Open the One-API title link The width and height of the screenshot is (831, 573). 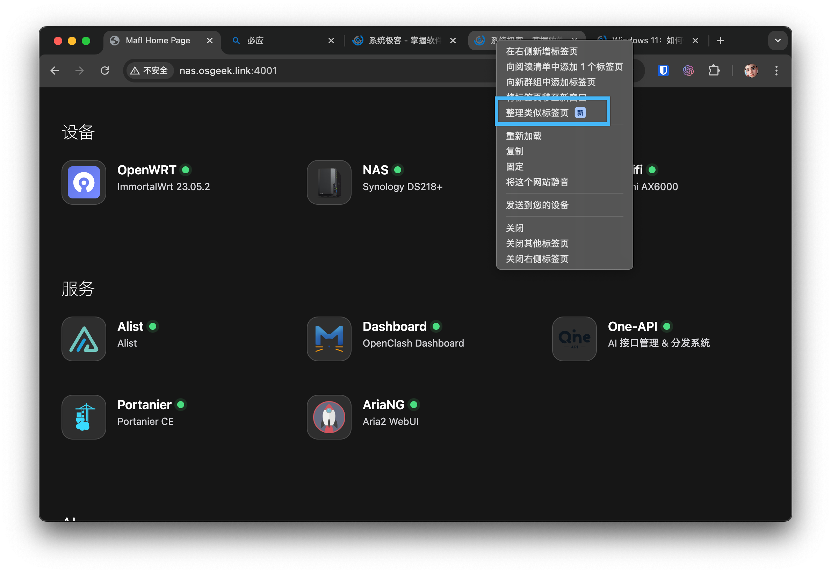(x=633, y=327)
